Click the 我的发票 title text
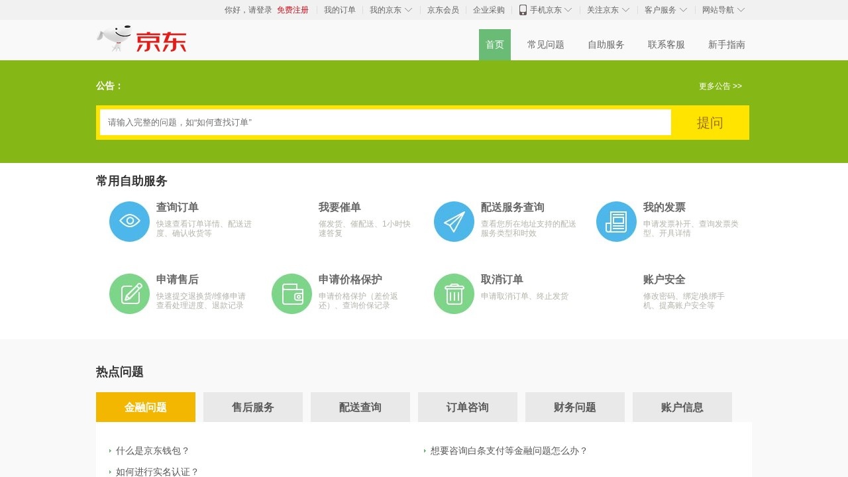Image resolution: width=848 pixels, height=477 pixels. 664,207
